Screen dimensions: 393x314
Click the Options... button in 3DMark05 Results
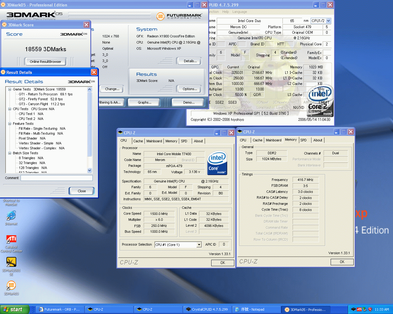click(190, 89)
